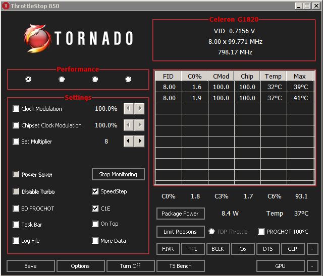The image size is (323, 276).
Task: Click the TORNADO logo image
Action: [79, 38]
